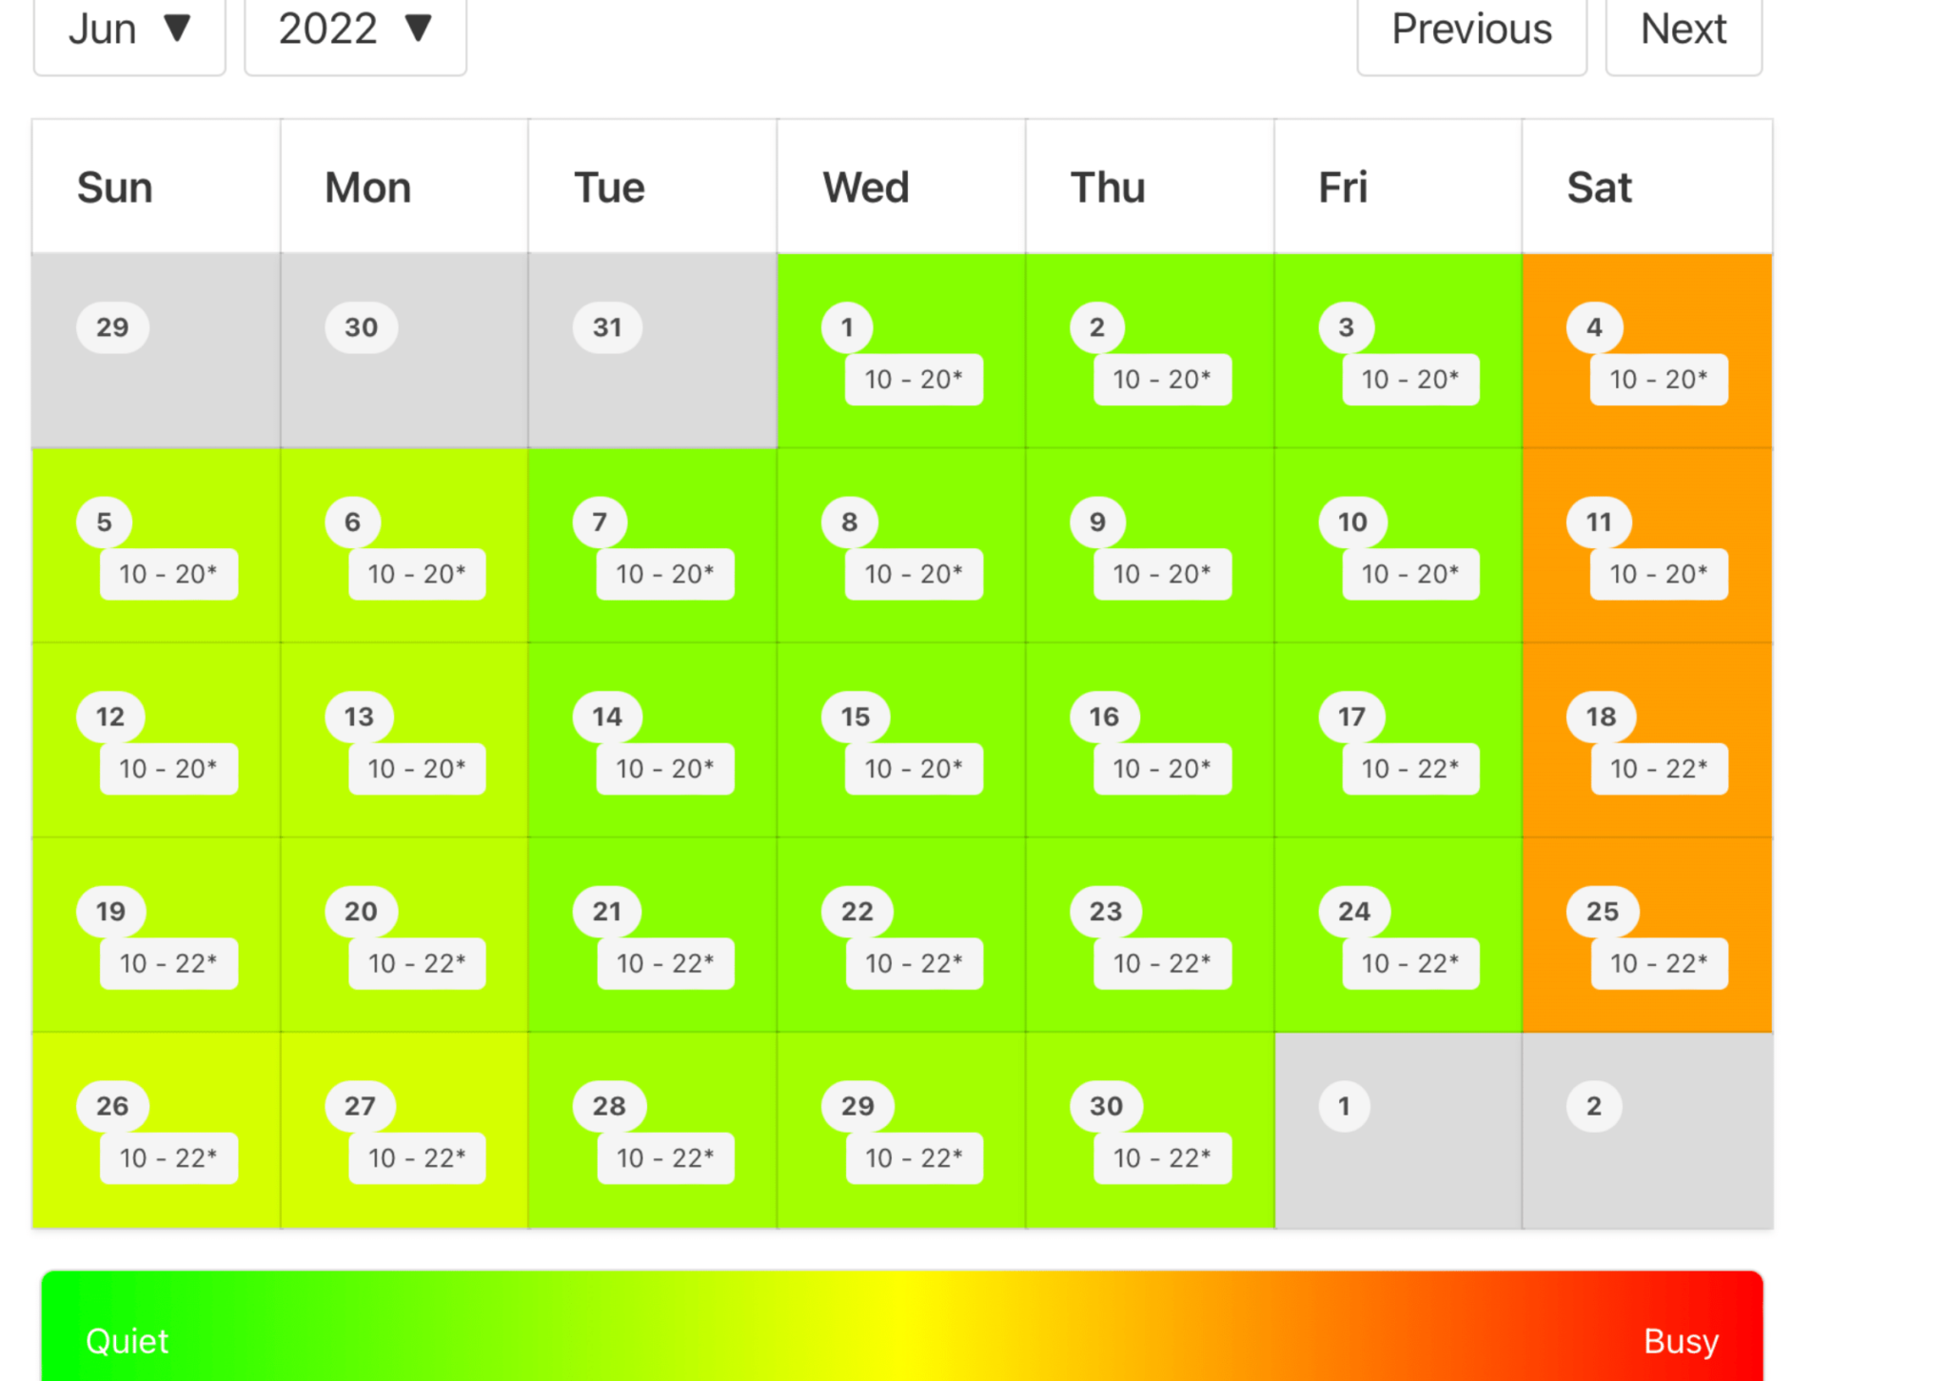Select greyed-out July 2 date
The image size is (1949, 1381).
pos(1594,1106)
